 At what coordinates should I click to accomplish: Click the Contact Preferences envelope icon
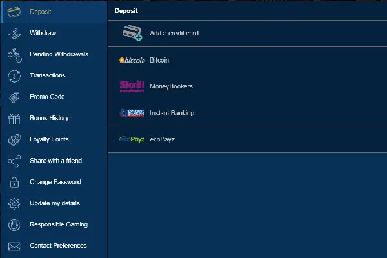click(14, 246)
